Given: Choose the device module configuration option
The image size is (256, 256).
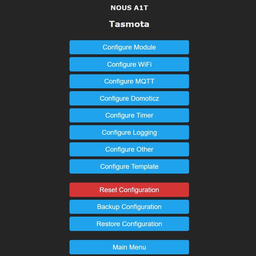Looking at the screenshot, I should 129,47.
